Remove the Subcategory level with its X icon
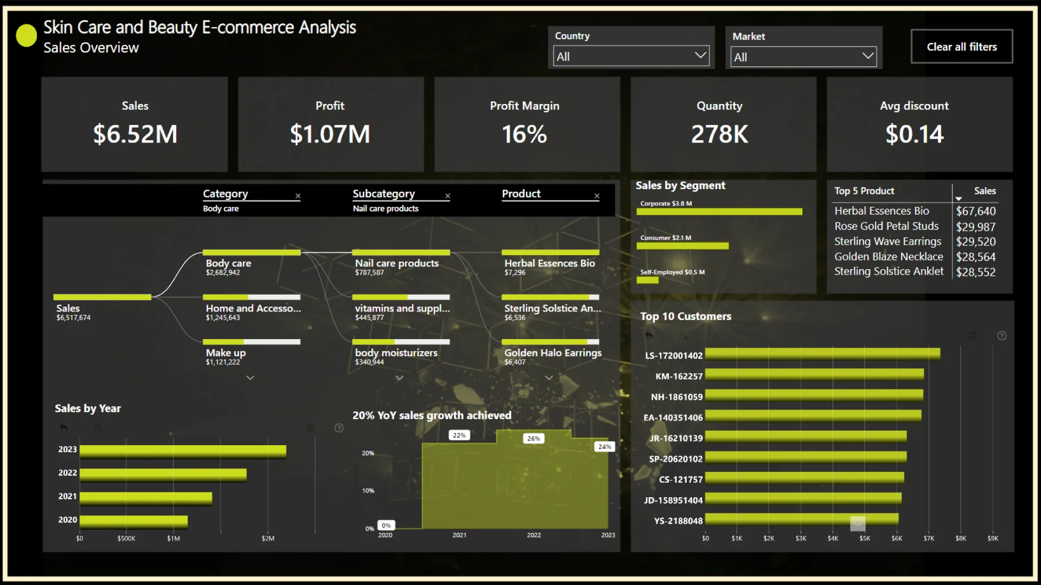Viewport: 1041px width, 585px height. (447, 196)
